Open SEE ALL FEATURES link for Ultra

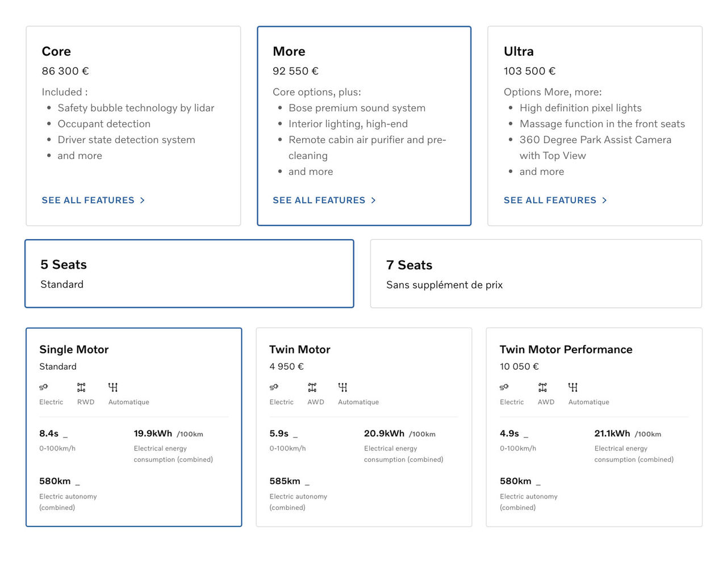(550, 200)
